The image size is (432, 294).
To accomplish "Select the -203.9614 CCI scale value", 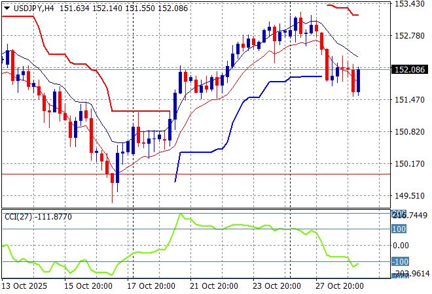I will pos(410,274).
